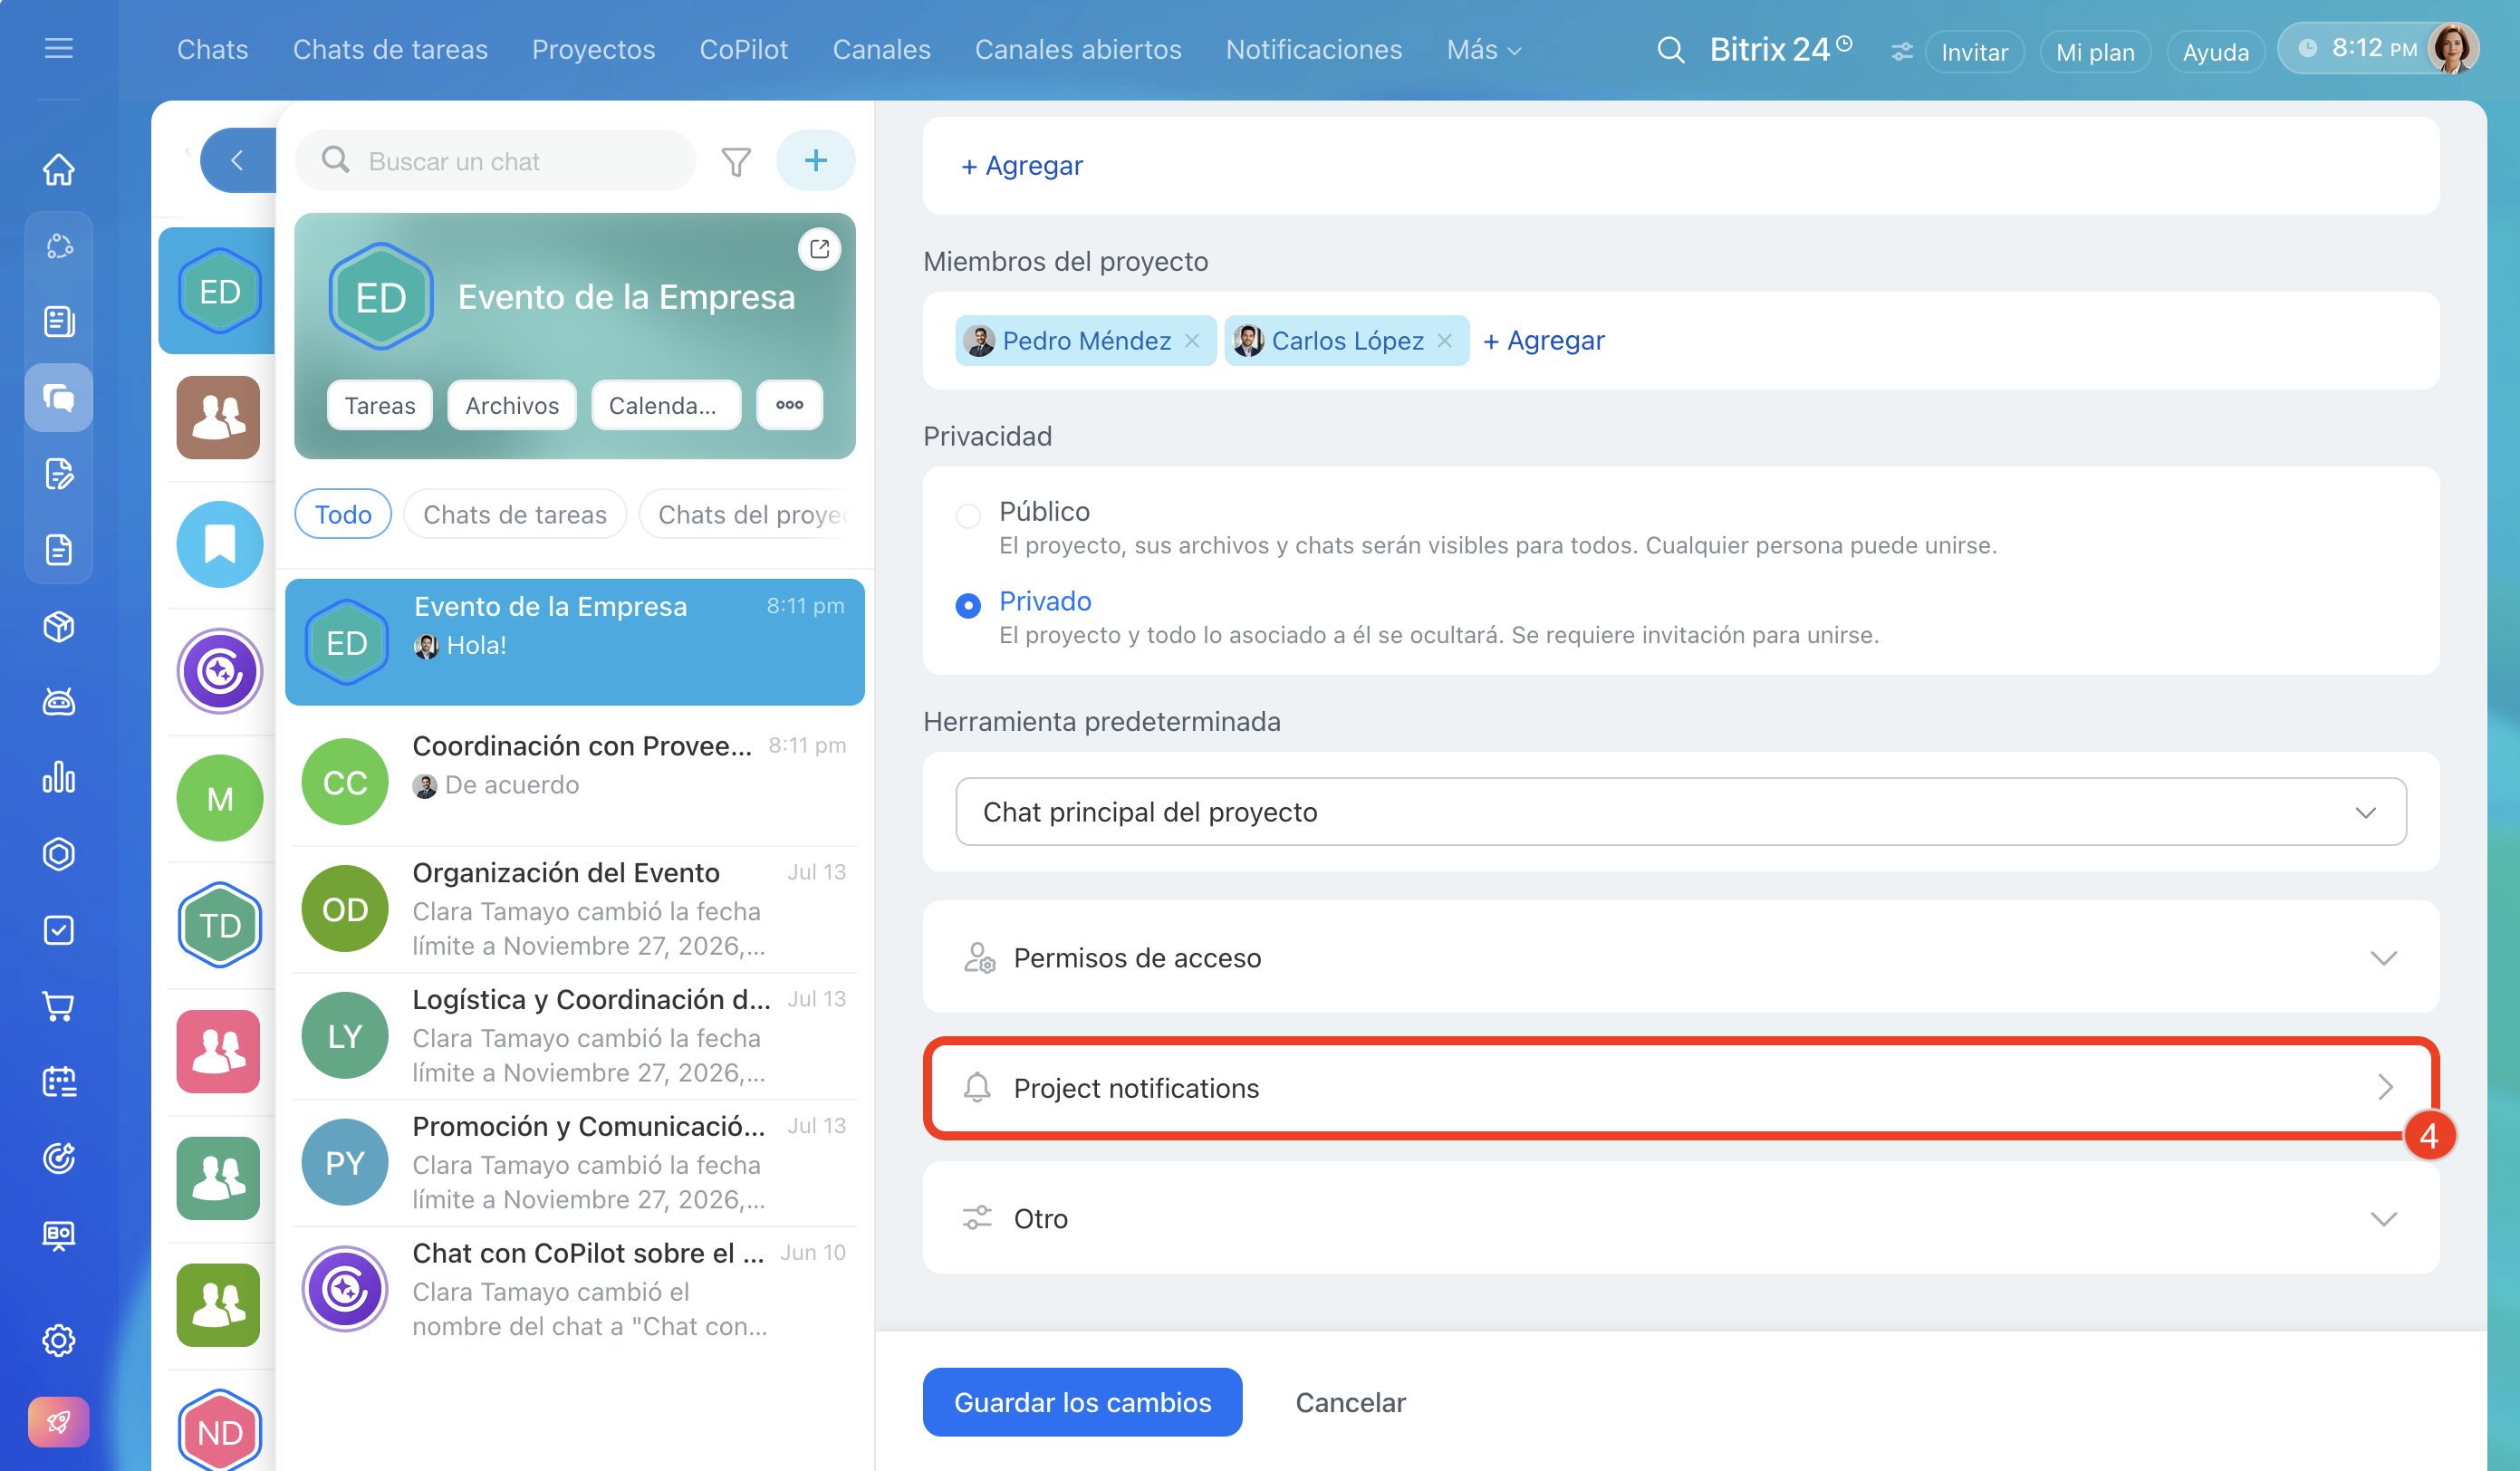This screenshot has height=1471, width=2520.
Task: Select the Público privacy option
Action: [968, 516]
